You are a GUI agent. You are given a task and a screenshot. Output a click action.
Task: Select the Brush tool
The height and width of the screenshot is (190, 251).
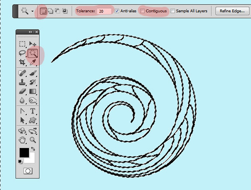tap(33, 73)
